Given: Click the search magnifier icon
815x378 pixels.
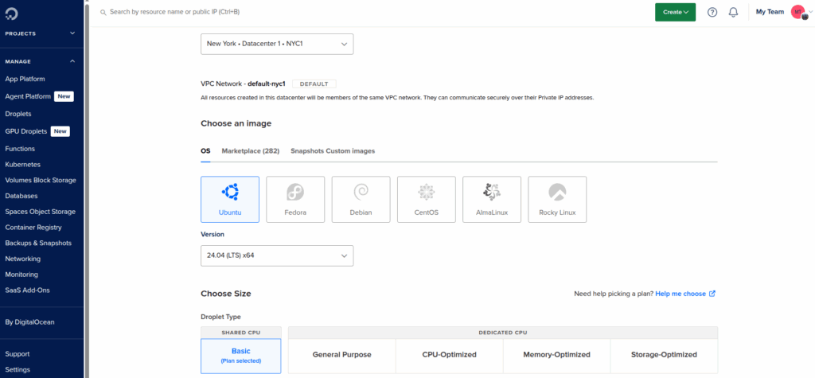Looking at the screenshot, I should [x=103, y=12].
